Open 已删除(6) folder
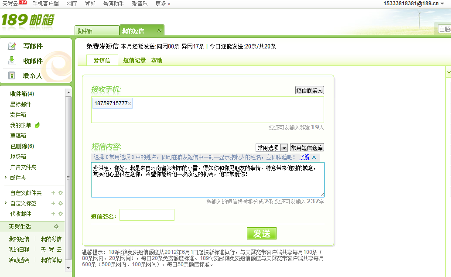Viewport: 451px width, 277px height. click(x=22, y=146)
